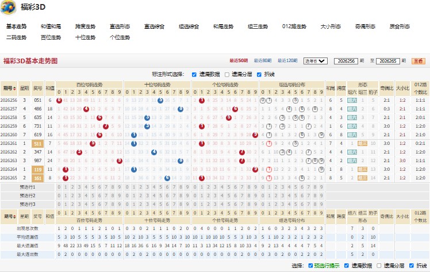
Task: Click sort arrows beside top 期号 header
Action: click(14, 89)
